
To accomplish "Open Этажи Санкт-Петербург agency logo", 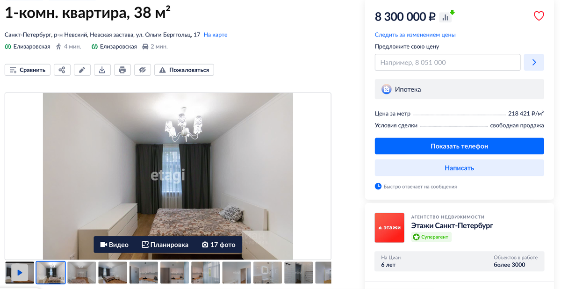I will click(x=389, y=228).
